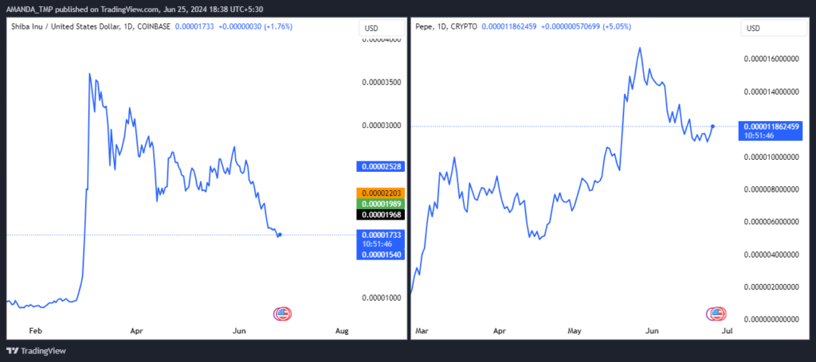Click the last-price dot on Shiba Inu line
Image resolution: width=816 pixels, height=362 pixels.
coord(280,235)
